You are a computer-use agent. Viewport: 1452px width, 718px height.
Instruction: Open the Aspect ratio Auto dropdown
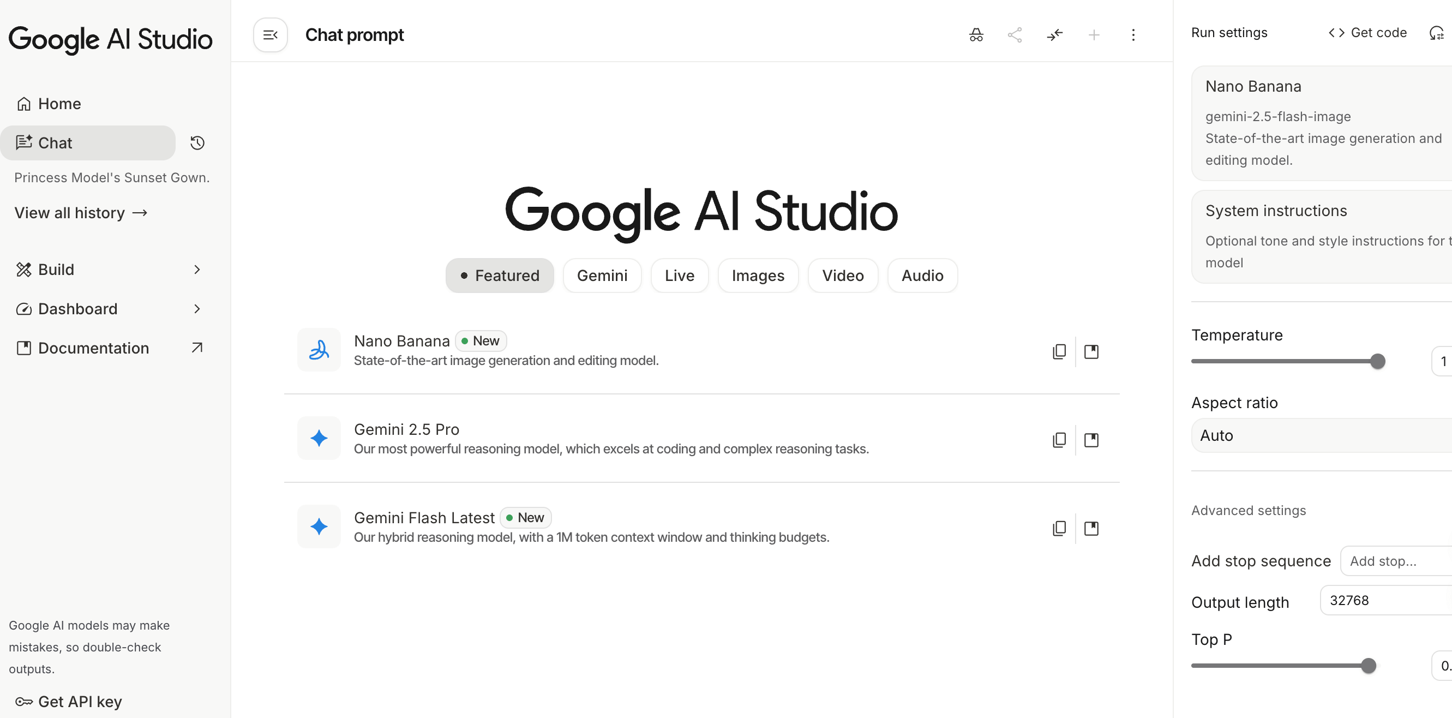pos(1319,435)
